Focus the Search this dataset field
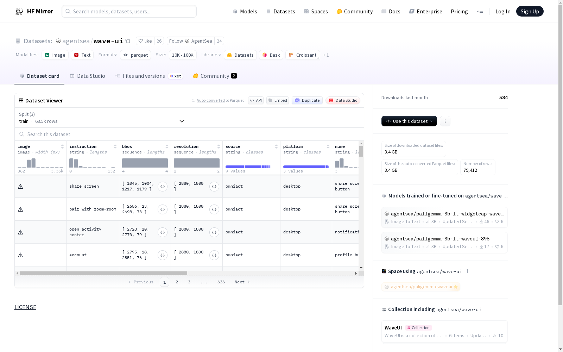 coord(189,134)
